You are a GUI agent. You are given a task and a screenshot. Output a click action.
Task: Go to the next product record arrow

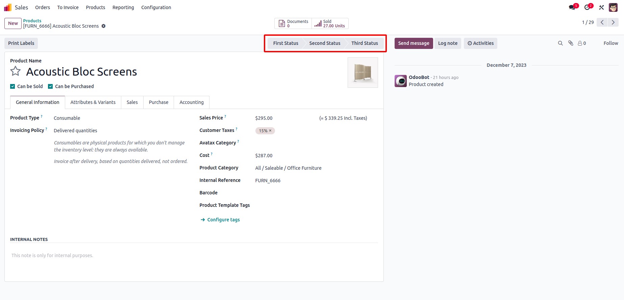(613, 22)
